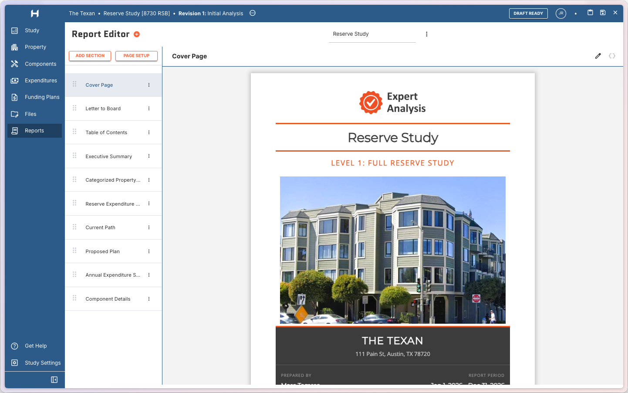Image resolution: width=628 pixels, height=393 pixels.
Task: Select the Executive Summary section
Action: pos(108,156)
